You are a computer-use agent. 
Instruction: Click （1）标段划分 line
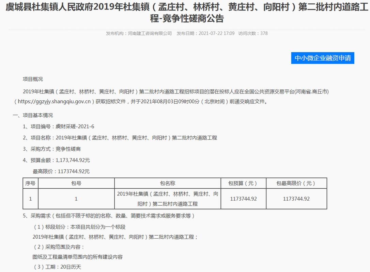click(79, 227)
